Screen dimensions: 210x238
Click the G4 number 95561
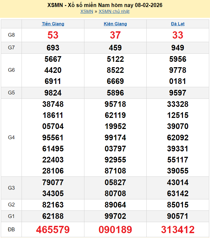pyautogui.click(x=53, y=138)
